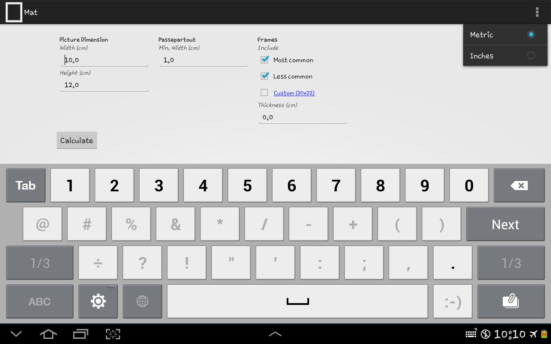
Task: Tap the number 9 key
Action: coord(424,185)
